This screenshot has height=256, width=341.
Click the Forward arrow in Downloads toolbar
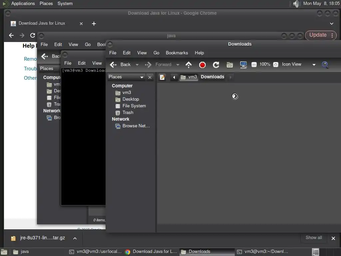(158, 65)
